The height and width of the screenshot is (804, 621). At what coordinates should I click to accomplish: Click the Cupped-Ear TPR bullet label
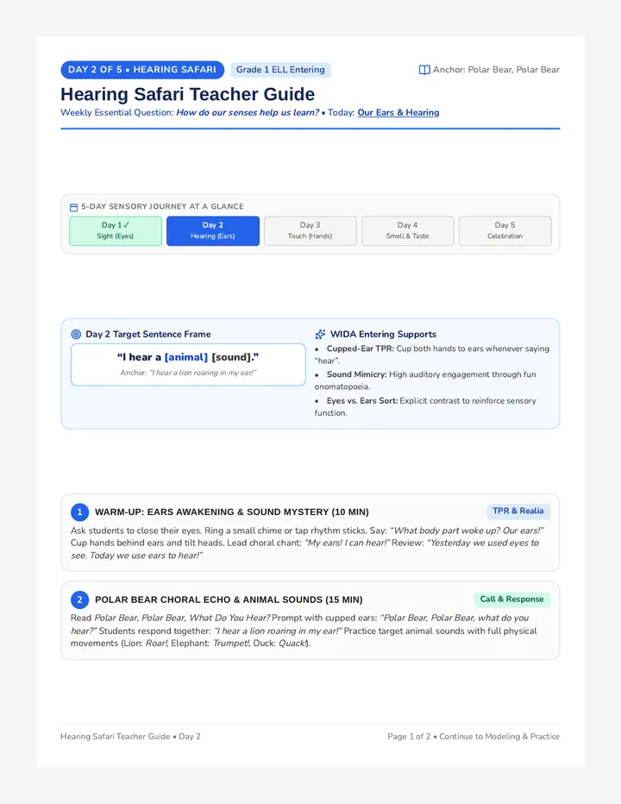coord(361,349)
